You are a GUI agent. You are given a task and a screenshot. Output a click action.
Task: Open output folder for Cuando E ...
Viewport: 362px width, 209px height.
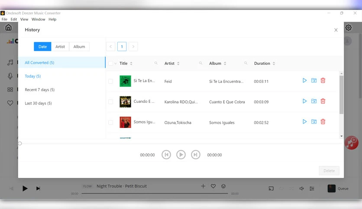[314, 101]
